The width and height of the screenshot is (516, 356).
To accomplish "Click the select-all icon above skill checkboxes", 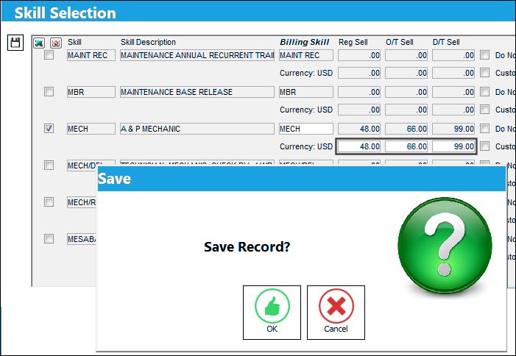I will click(39, 43).
